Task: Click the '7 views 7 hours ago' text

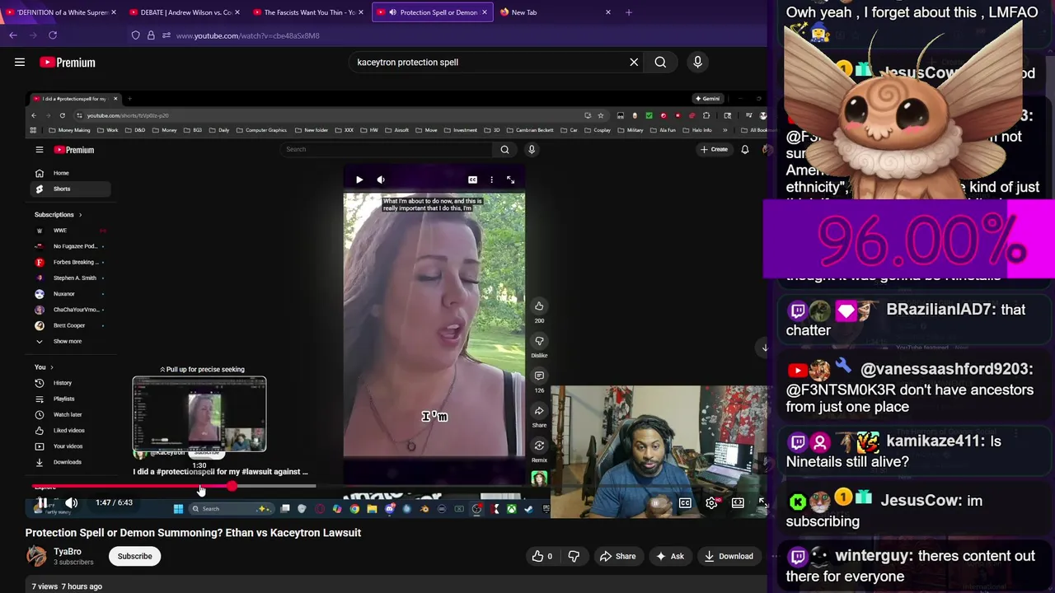Action: (x=67, y=586)
